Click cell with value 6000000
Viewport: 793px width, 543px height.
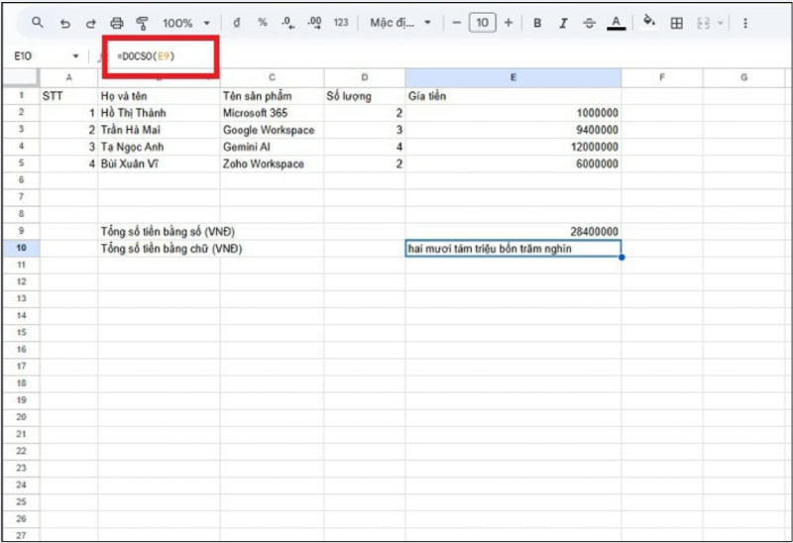click(513, 163)
